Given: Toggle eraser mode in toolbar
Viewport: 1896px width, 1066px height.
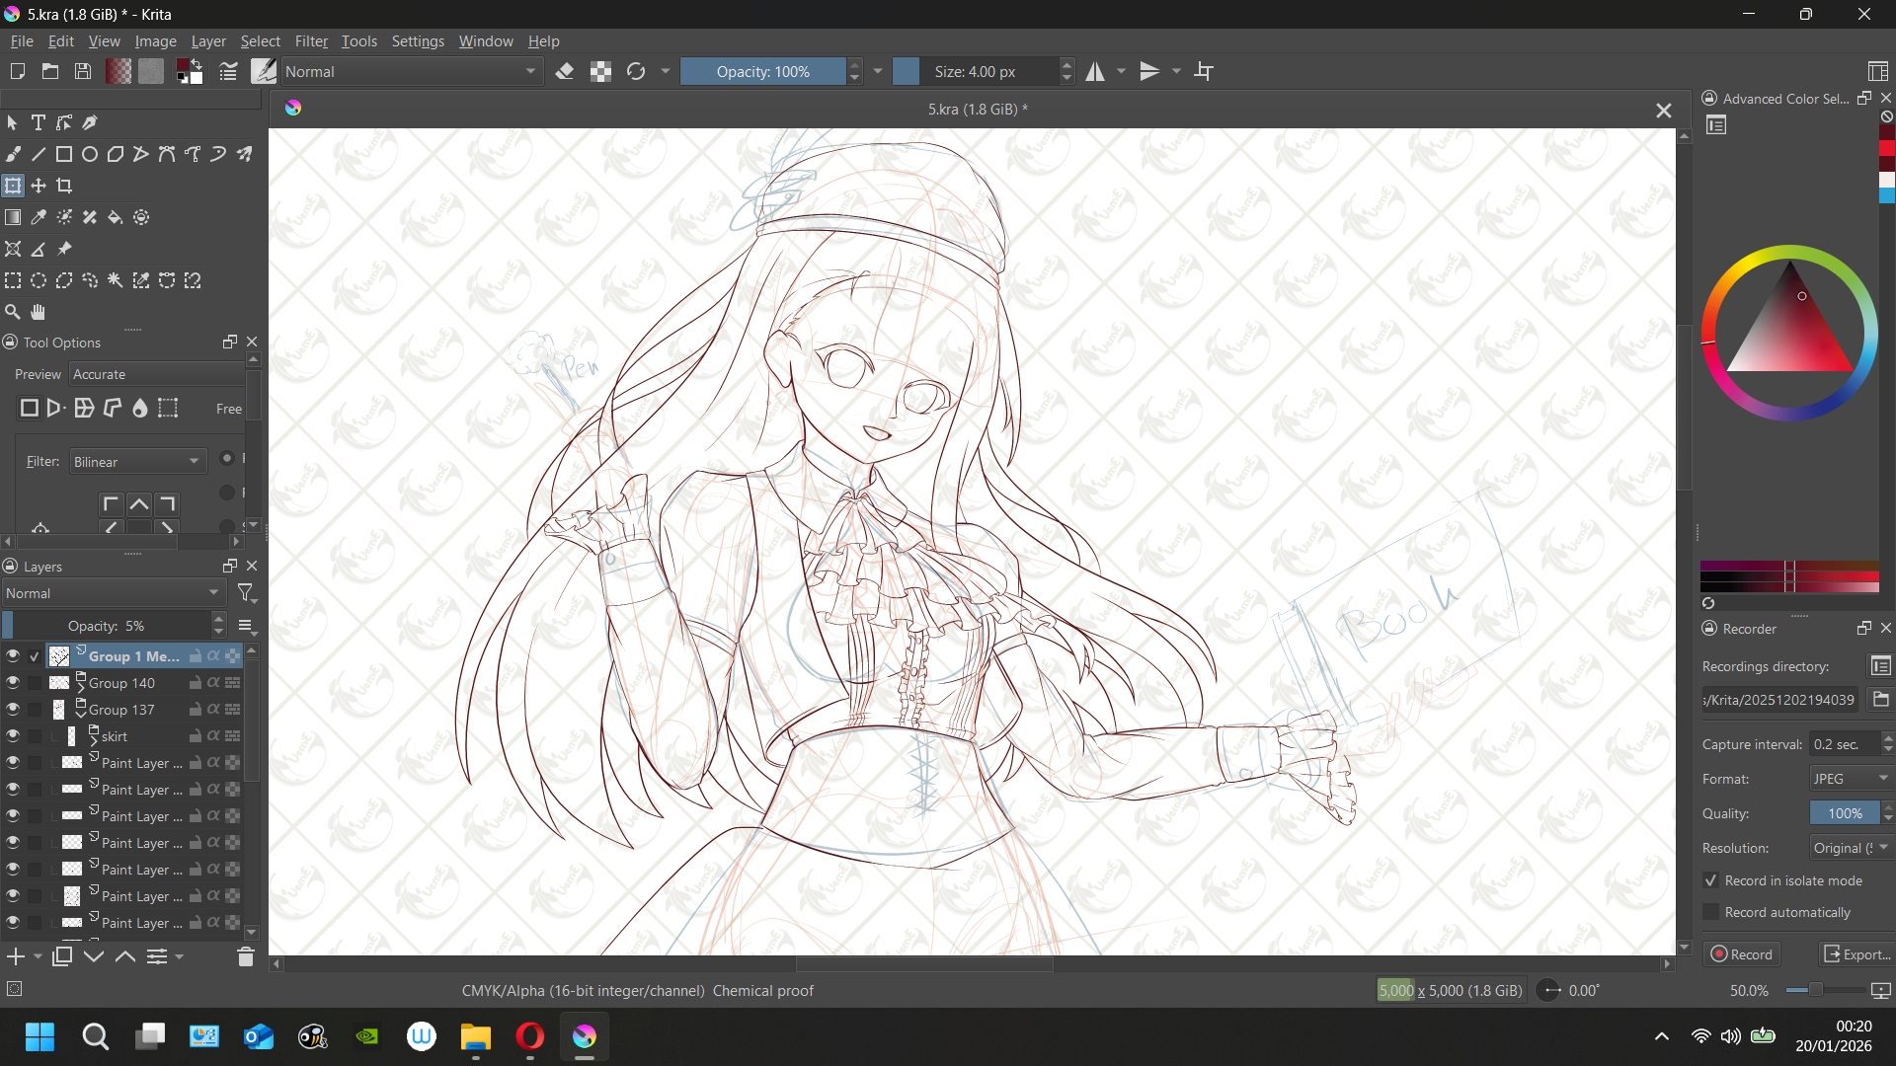Looking at the screenshot, I should point(565,71).
